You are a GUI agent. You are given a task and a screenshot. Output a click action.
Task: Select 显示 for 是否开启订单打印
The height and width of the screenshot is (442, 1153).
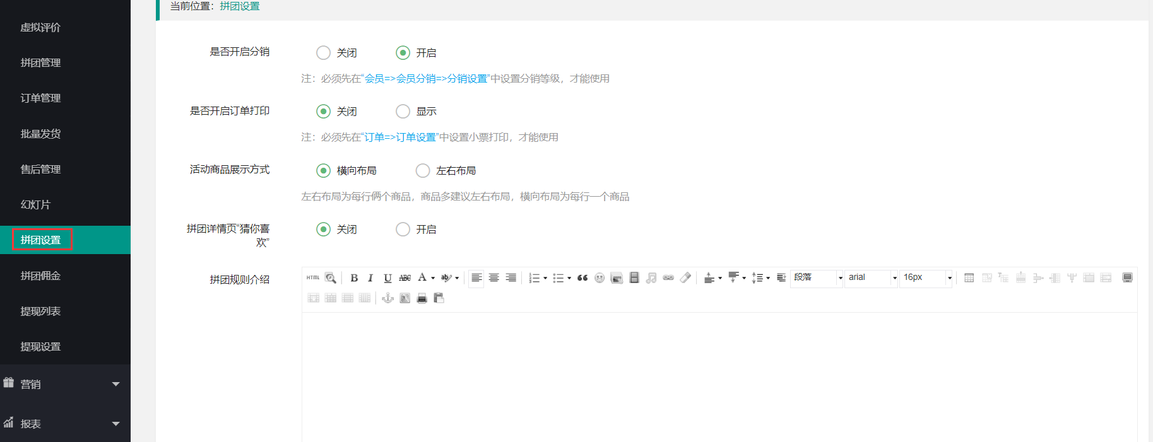[403, 112]
